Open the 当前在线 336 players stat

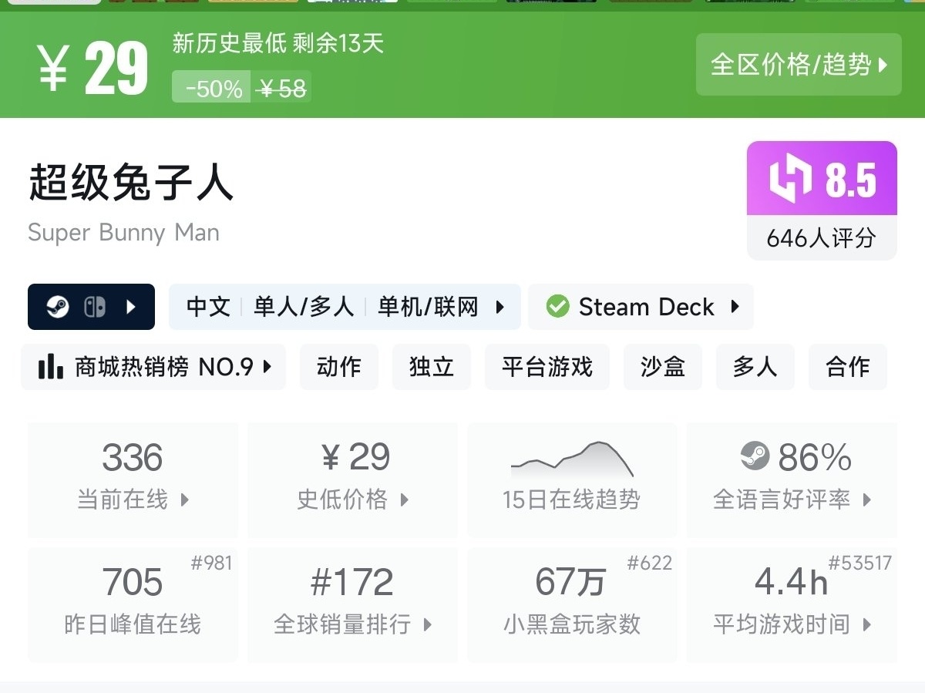point(133,478)
